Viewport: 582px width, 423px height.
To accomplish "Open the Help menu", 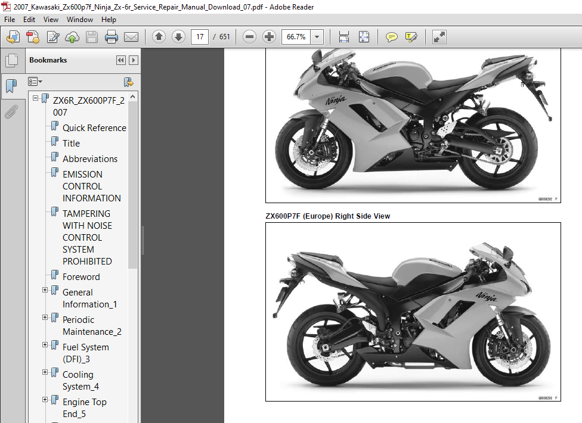I will pyautogui.click(x=109, y=20).
